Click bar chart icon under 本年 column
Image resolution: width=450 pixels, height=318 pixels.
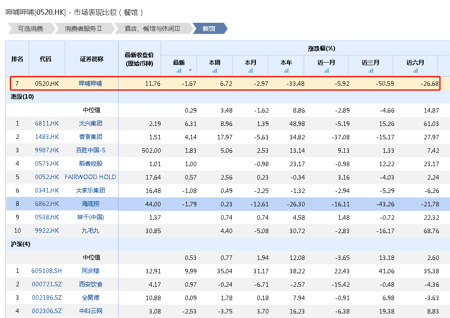[x=286, y=71]
